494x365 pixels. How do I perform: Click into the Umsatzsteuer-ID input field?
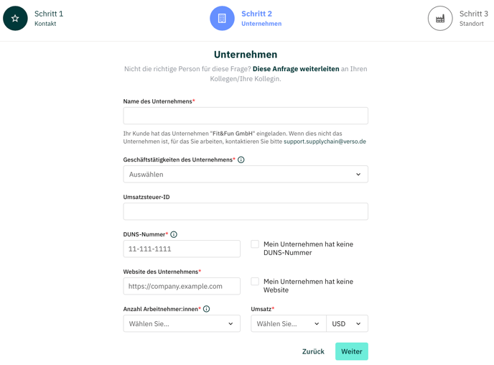click(x=246, y=211)
